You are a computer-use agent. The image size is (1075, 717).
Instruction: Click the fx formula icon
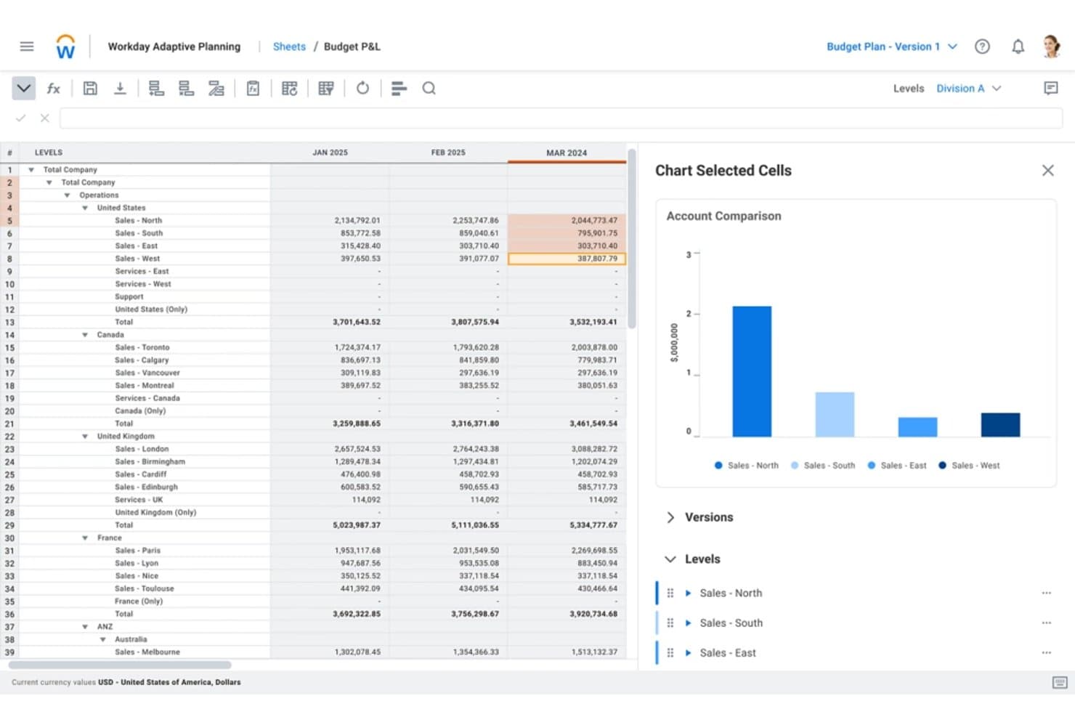click(x=54, y=89)
